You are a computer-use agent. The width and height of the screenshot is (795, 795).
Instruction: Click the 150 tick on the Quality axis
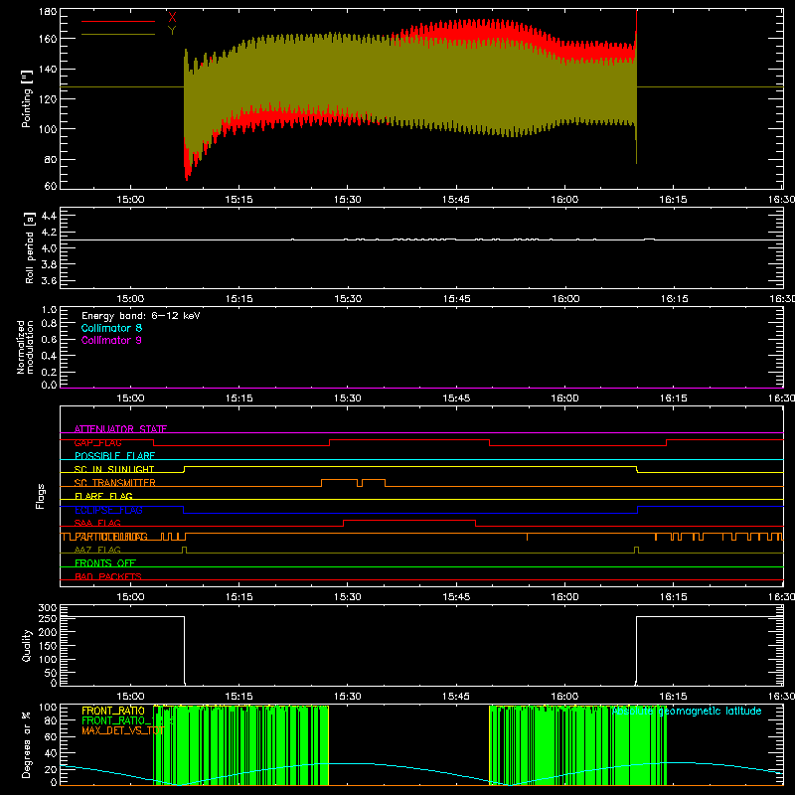[48, 646]
